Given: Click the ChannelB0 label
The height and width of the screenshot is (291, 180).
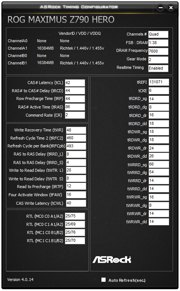Looking at the screenshot, I should tap(17, 56).
